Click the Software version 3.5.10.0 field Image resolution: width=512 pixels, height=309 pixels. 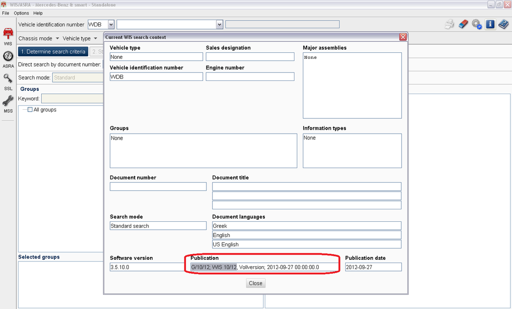point(147,267)
